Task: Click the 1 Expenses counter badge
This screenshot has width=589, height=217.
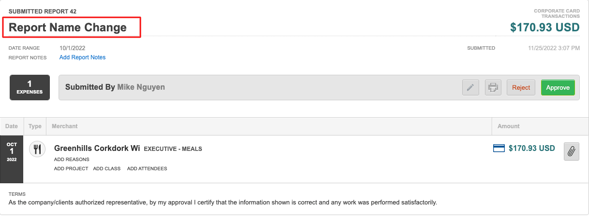Action: click(30, 87)
